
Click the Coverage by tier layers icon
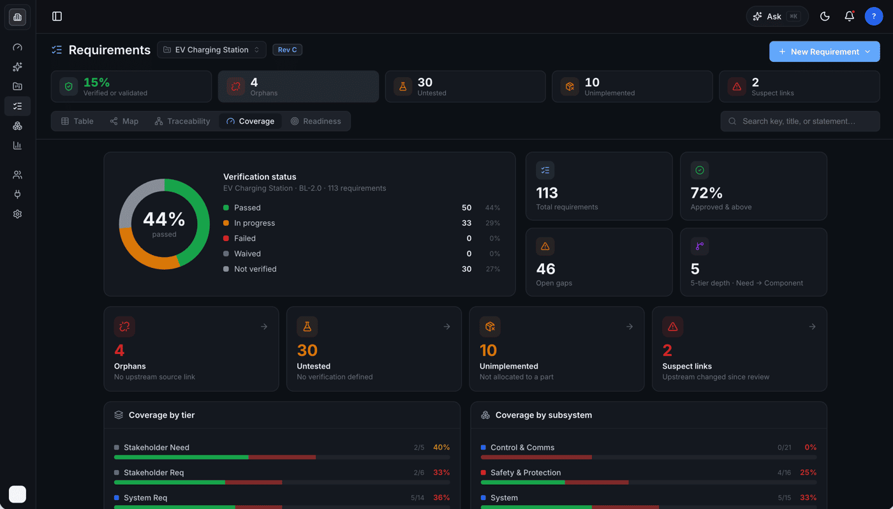click(119, 415)
